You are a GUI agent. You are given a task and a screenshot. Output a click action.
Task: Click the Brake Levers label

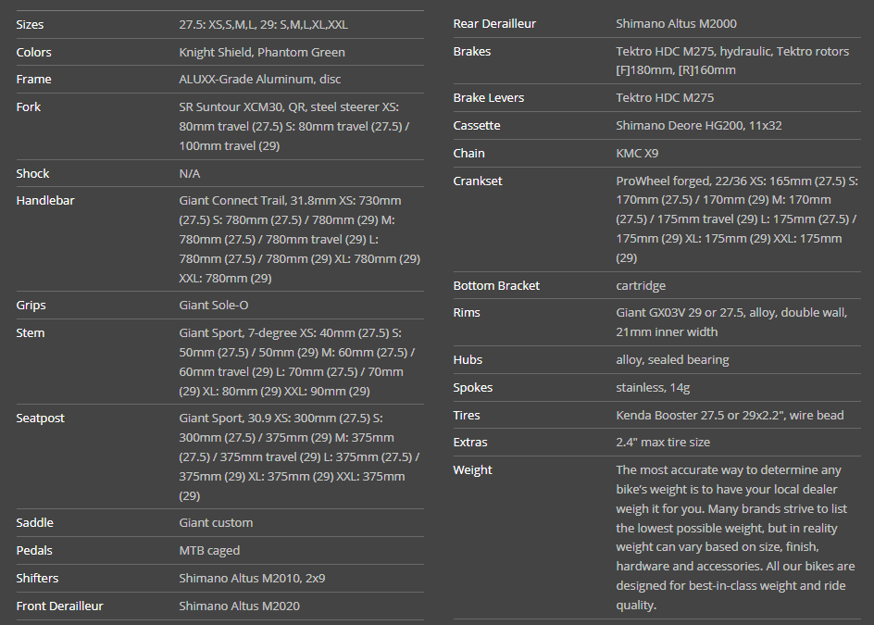(489, 98)
